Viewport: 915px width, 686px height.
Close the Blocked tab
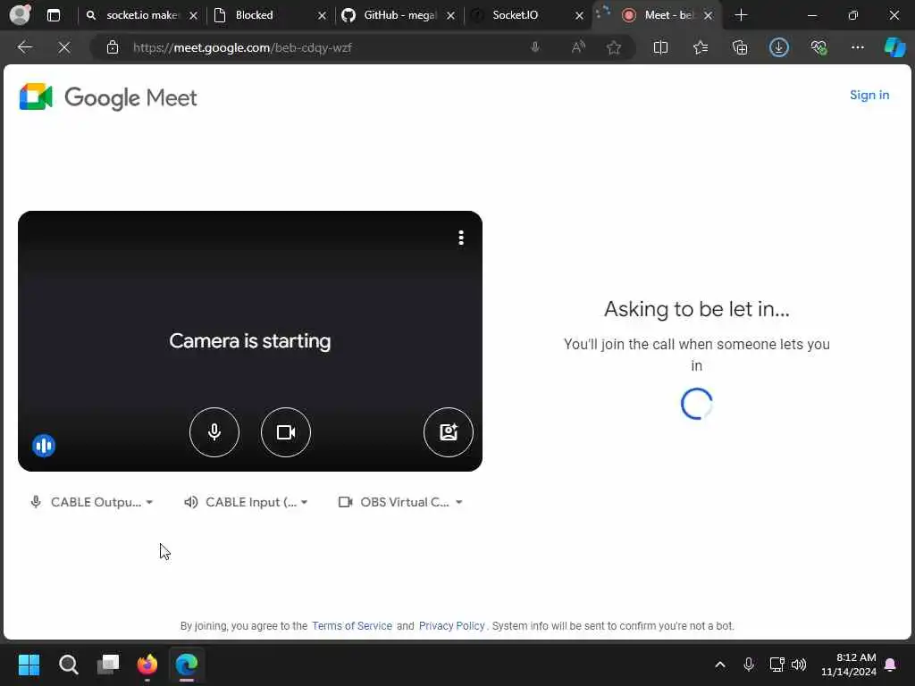[322, 16]
